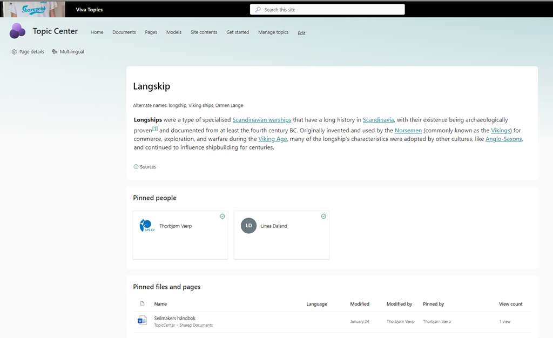The height and width of the screenshot is (338, 553).
Task: Select Get started in the navigation
Action: 238,32
